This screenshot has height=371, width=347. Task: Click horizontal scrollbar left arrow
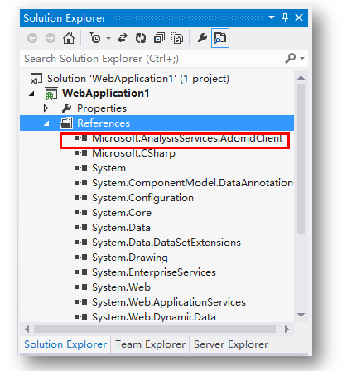click(27, 329)
